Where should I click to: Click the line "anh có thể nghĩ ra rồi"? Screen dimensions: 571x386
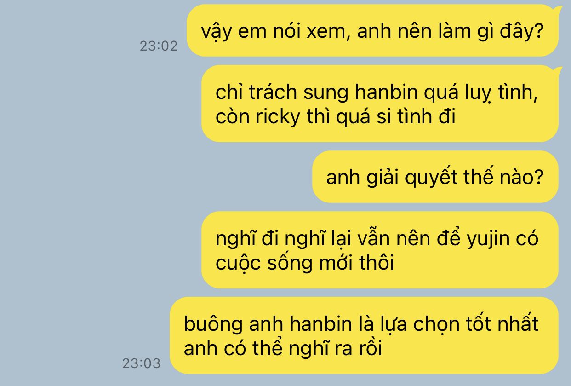click(x=283, y=348)
